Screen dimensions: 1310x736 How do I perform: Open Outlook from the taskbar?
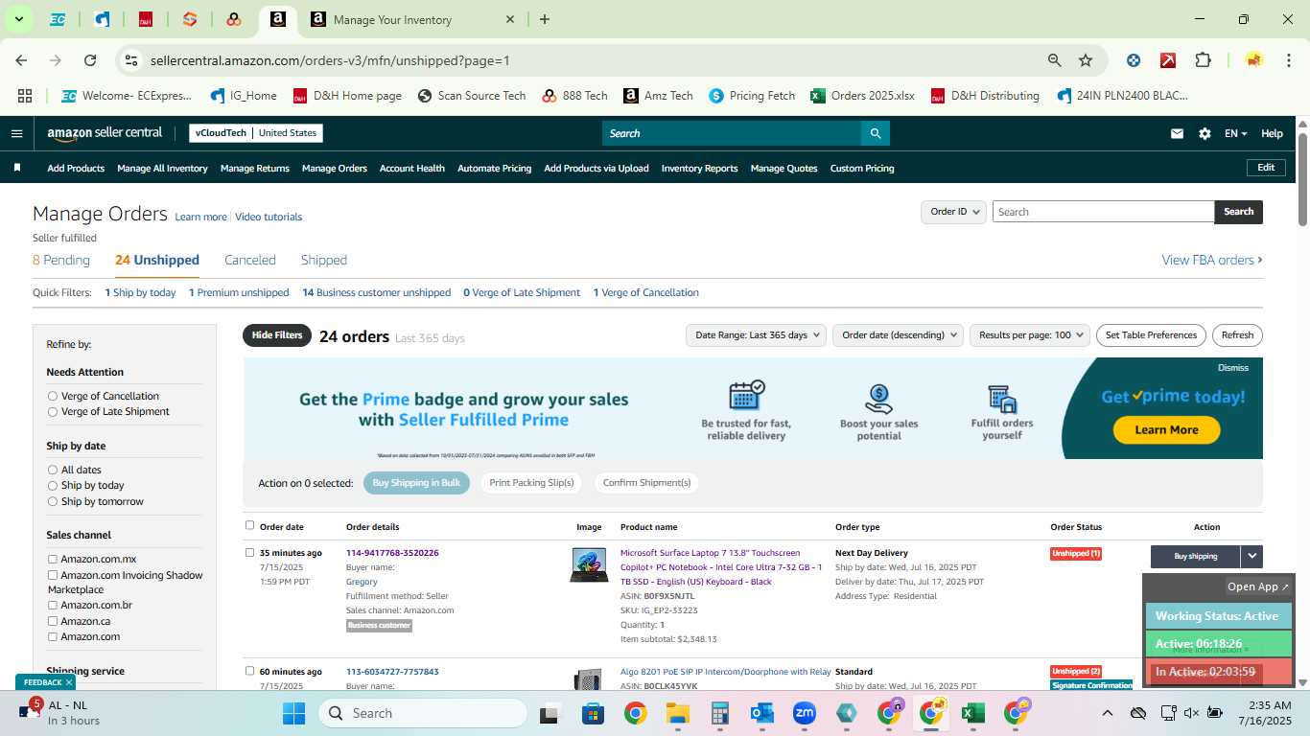[762, 713]
